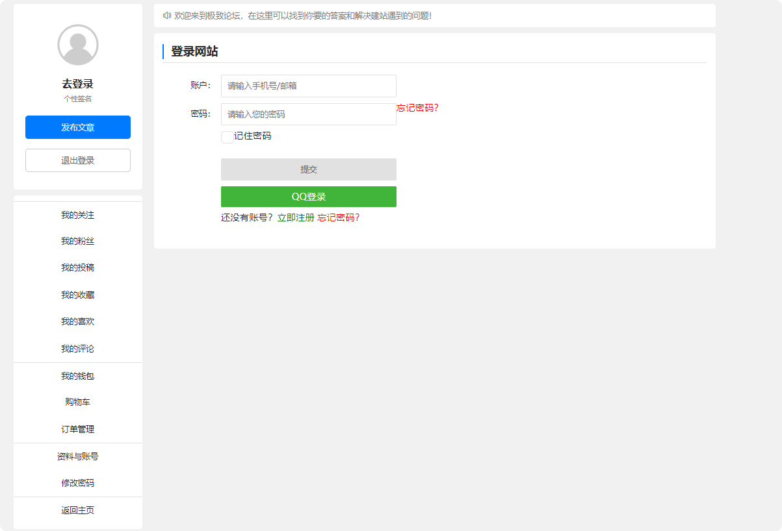This screenshot has height=531, width=782.
Task: Open the 立即注册 registration link
Action: point(296,217)
